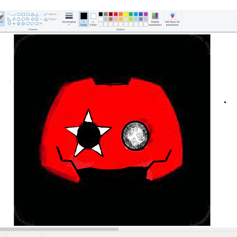Activate the 2. Farbe color slot

[x=93, y=19]
